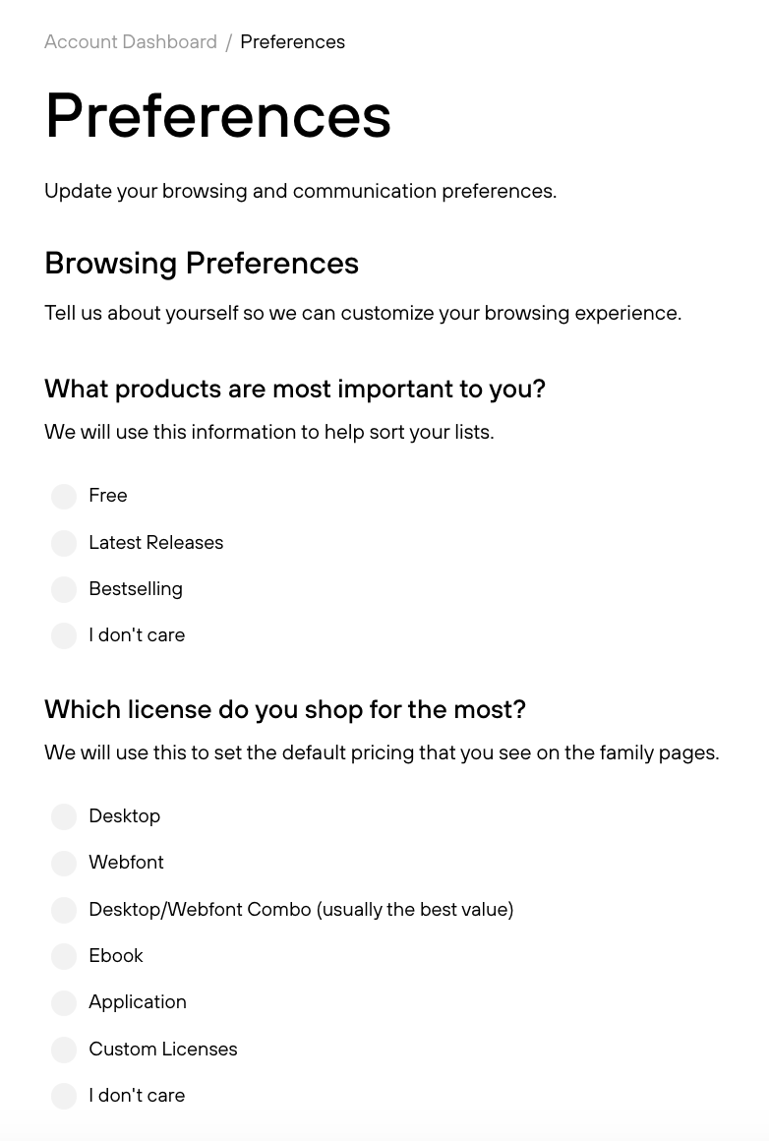Click the 'Update your browsing and communication' text

tap(301, 192)
